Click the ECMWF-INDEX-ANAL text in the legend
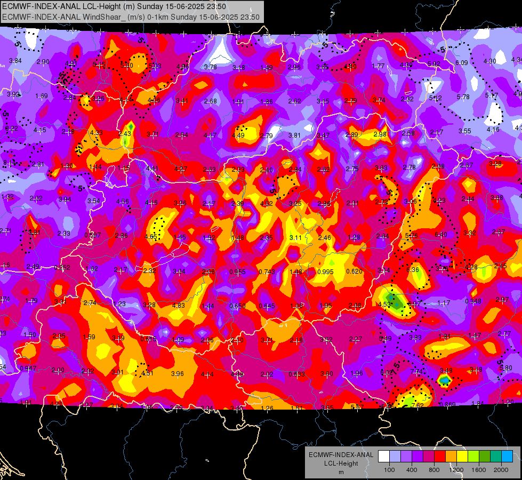This screenshot has height=480, width=522. tap(341, 455)
